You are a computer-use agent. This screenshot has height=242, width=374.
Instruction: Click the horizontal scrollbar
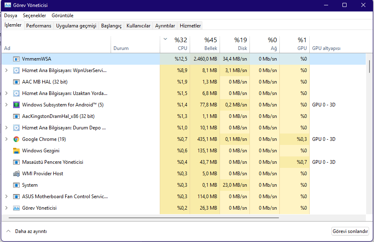pos(144,218)
